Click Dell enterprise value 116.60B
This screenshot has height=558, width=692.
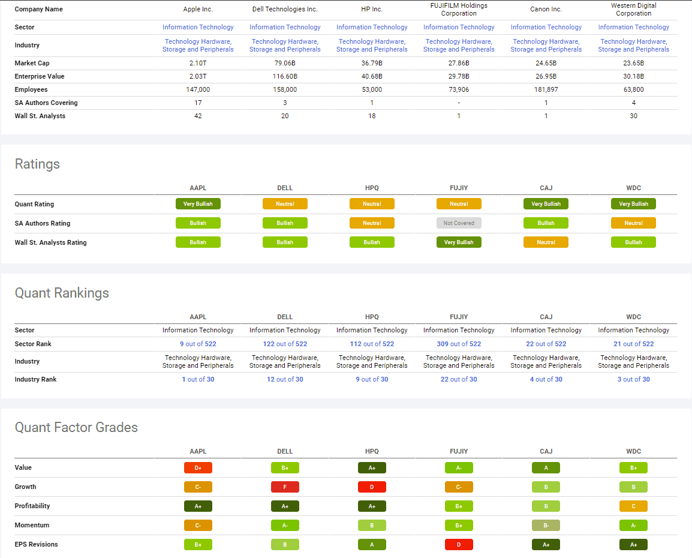[285, 76]
